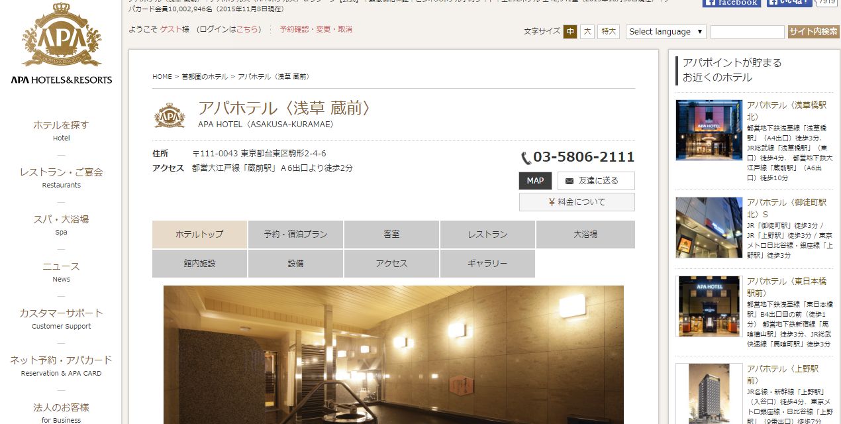This screenshot has width=841, height=424.
Task: Switch to the 設備 tab
Action: tap(295, 264)
